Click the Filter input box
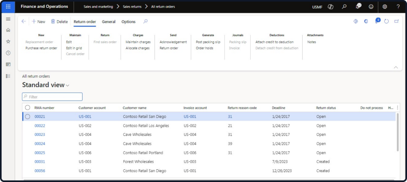 pos(52,97)
